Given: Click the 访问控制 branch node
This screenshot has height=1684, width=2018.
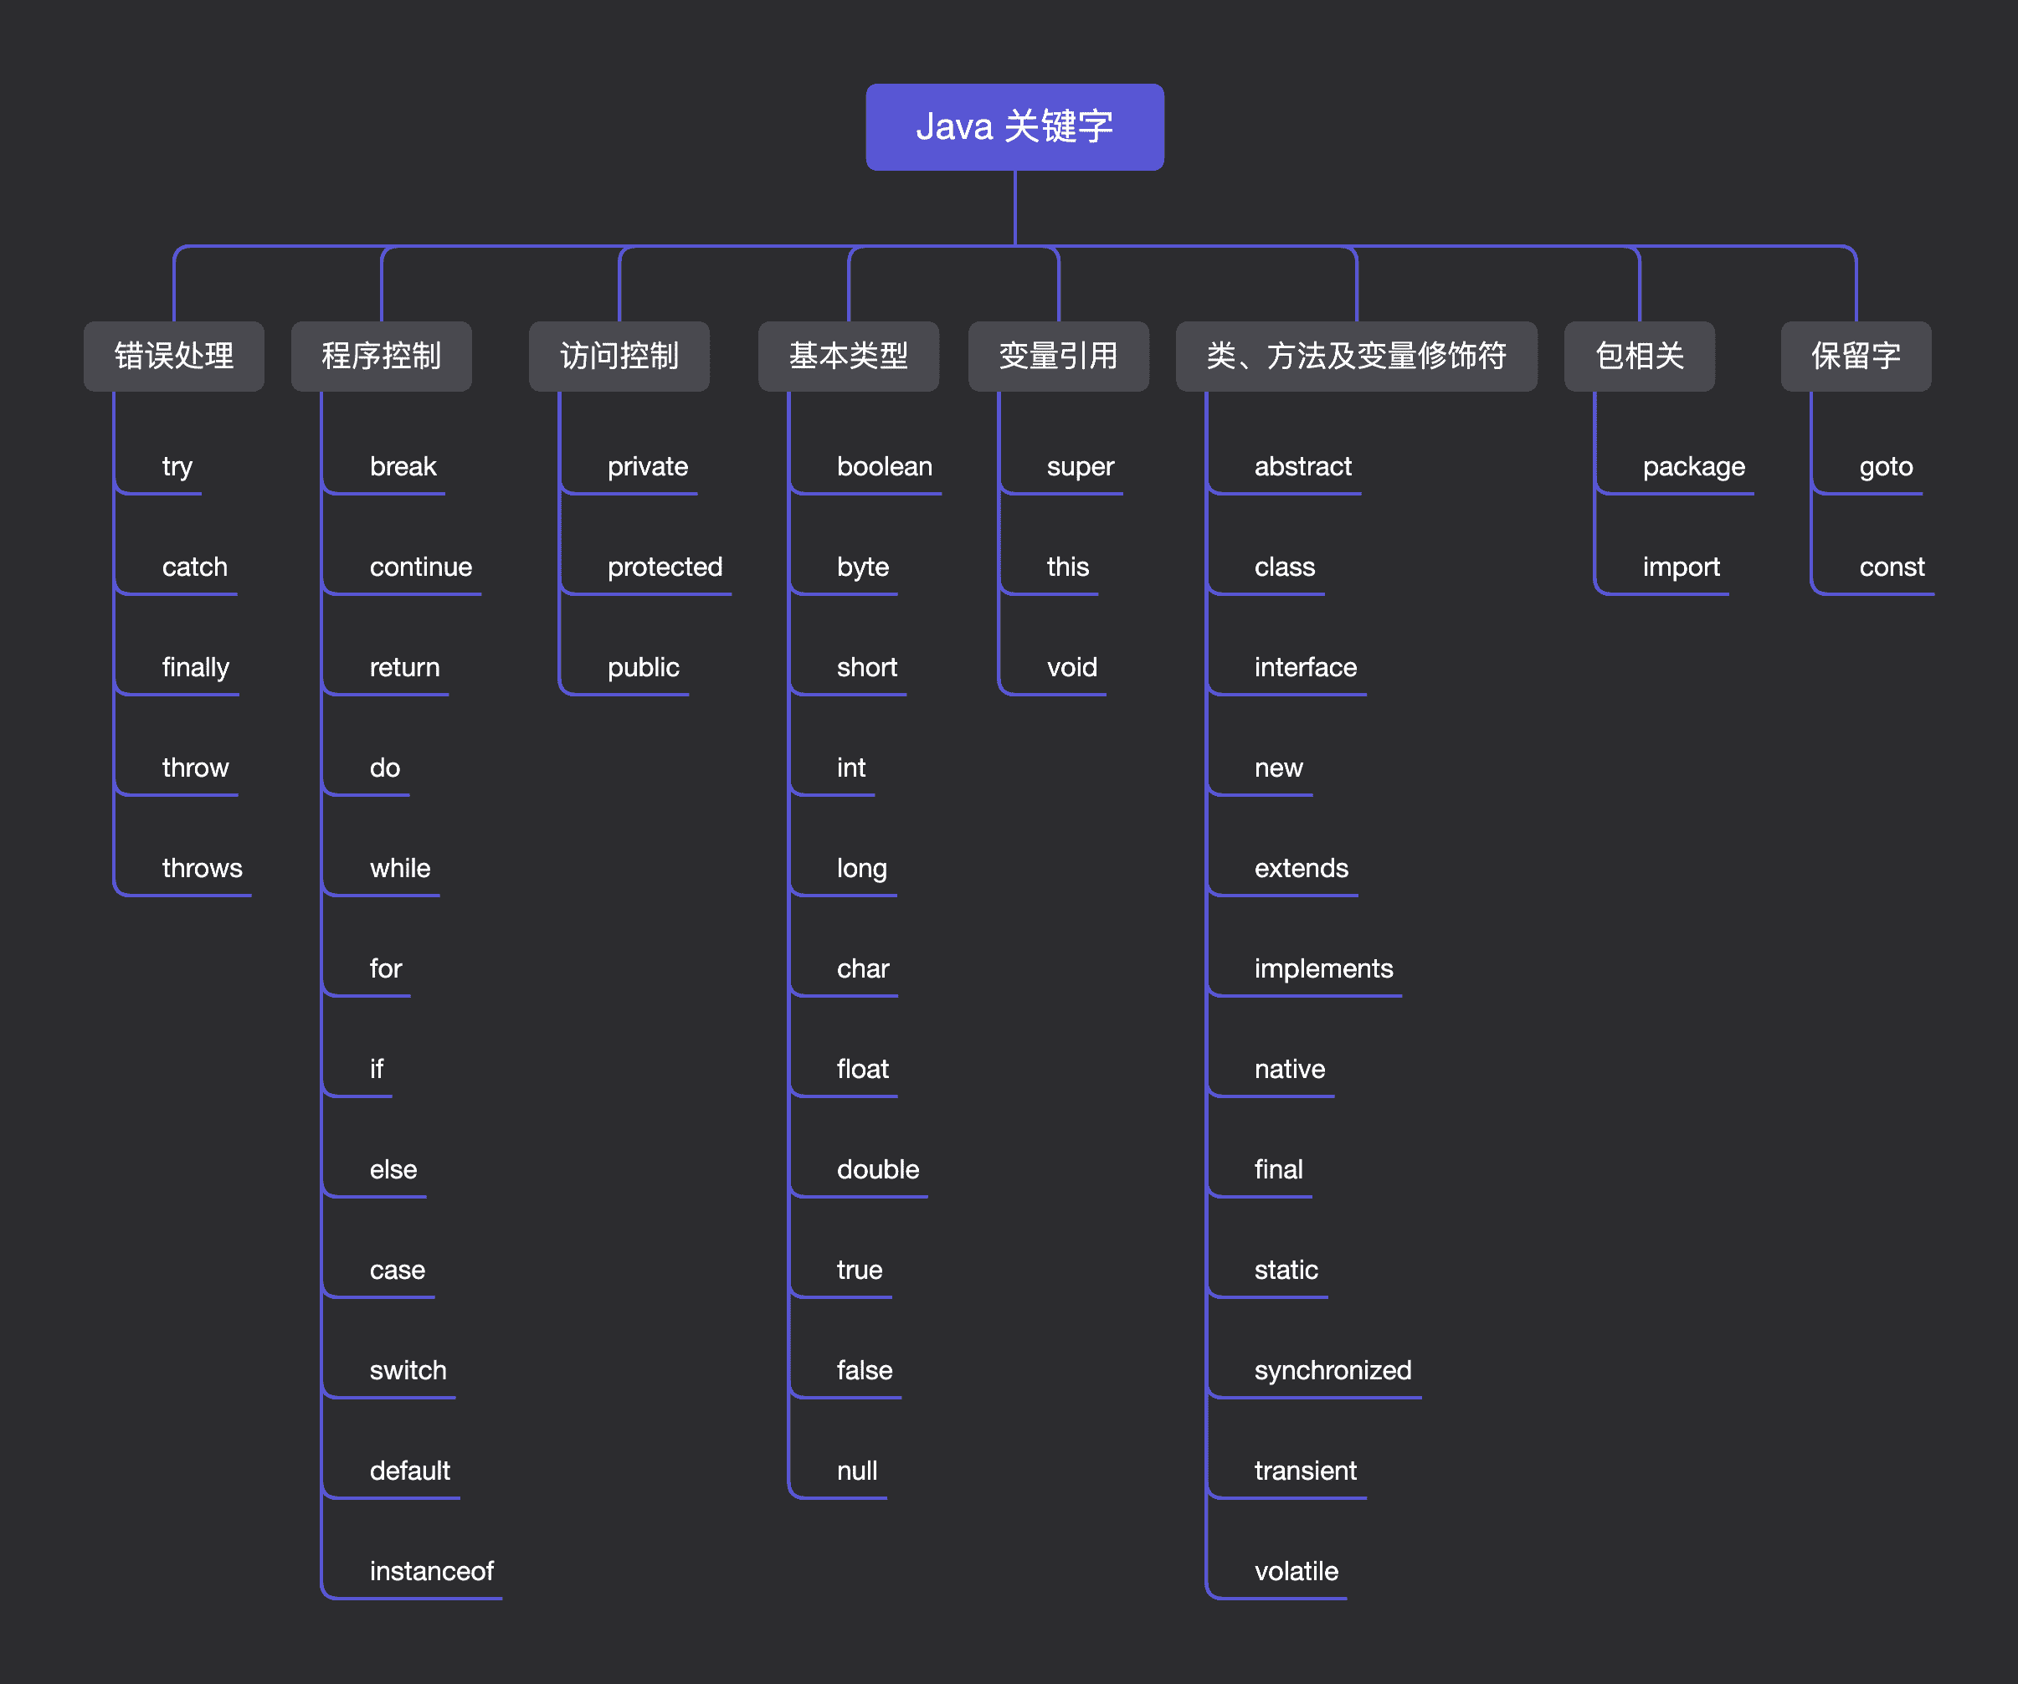Looking at the screenshot, I should click(619, 356).
